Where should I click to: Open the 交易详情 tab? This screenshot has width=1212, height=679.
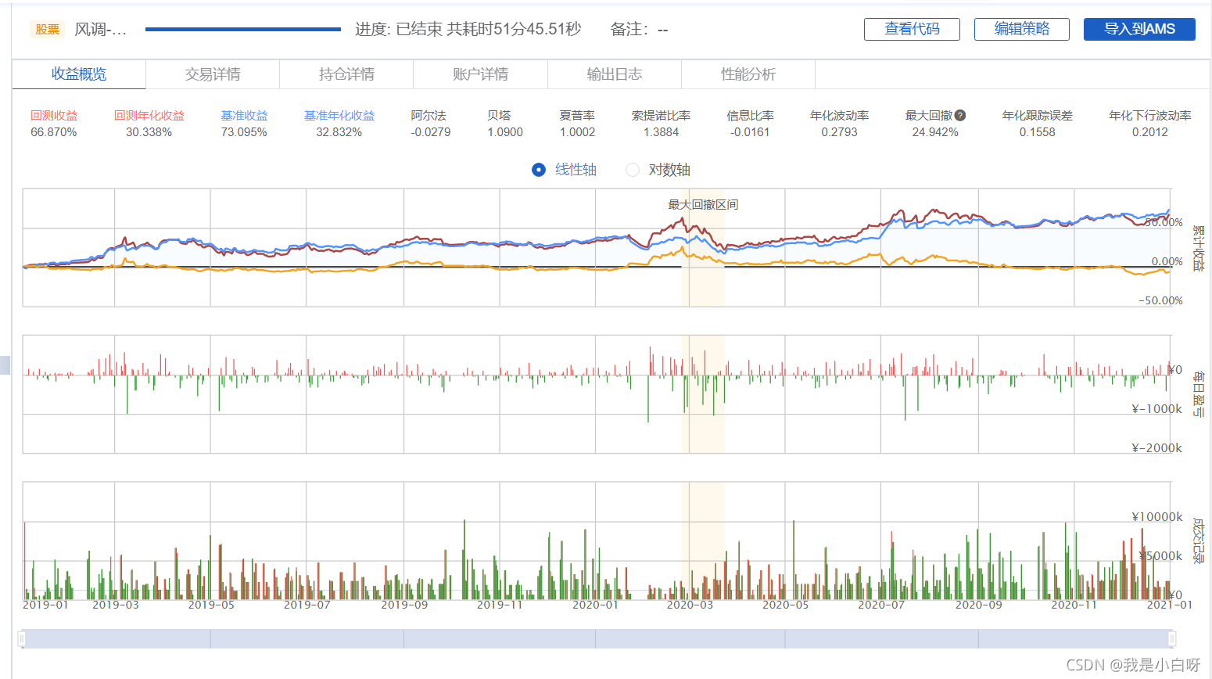tap(213, 74)
